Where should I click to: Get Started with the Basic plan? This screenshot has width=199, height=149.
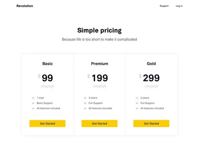pyautogui.click(x=48, y=124)
